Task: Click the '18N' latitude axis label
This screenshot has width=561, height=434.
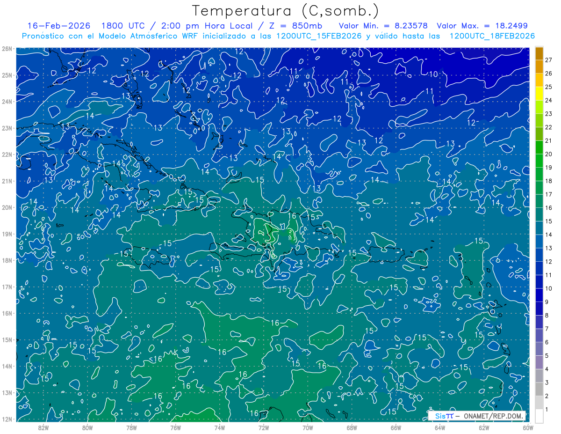Action: [7, 260]
